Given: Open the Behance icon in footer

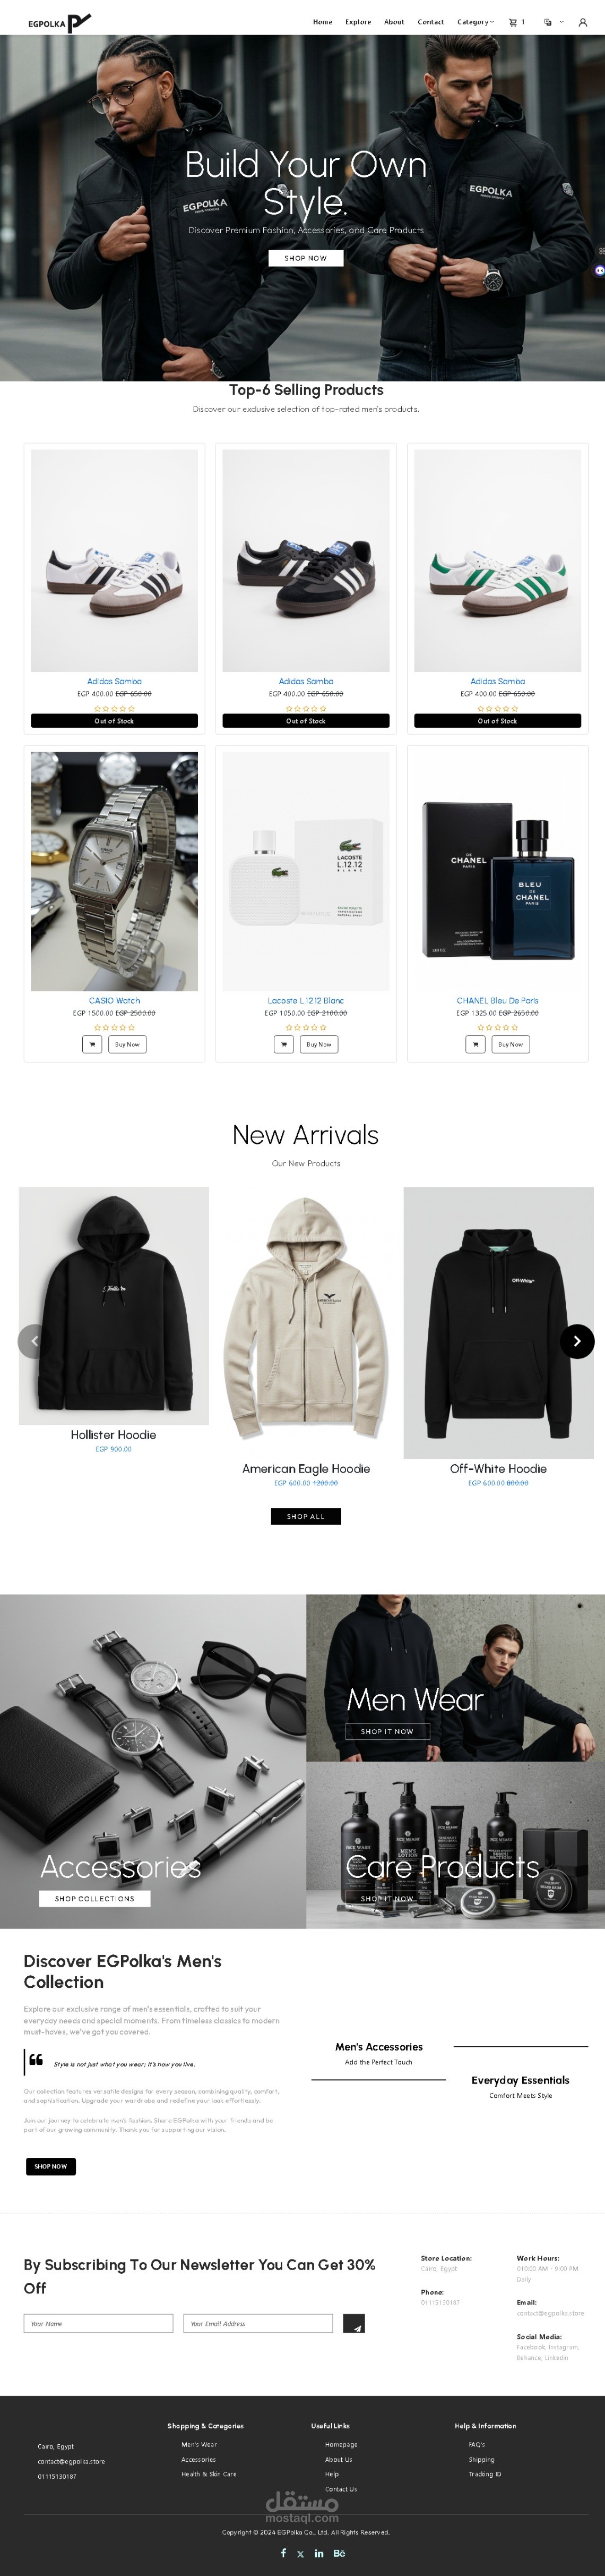Looking at the screenshot, I should coord(340,2553).
